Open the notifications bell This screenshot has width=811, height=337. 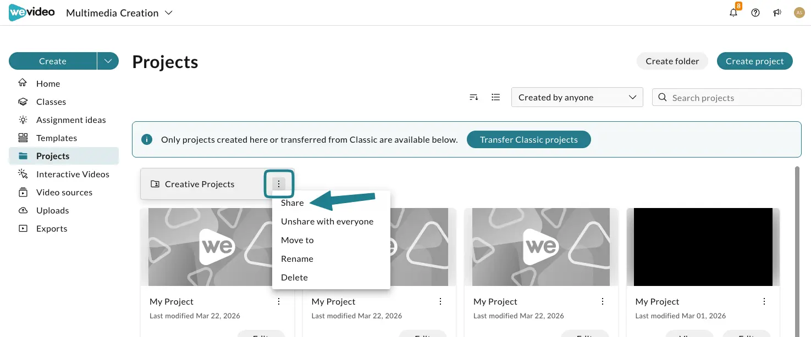[733, 13]
